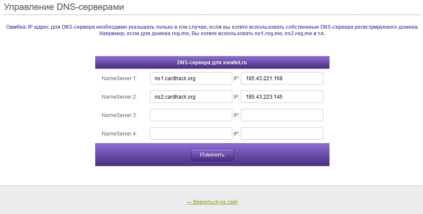Focus the empty NameServer 4 IP field
Image resolution: width=423 pixels, height=214 pixels.
click(x=282, y=134)
